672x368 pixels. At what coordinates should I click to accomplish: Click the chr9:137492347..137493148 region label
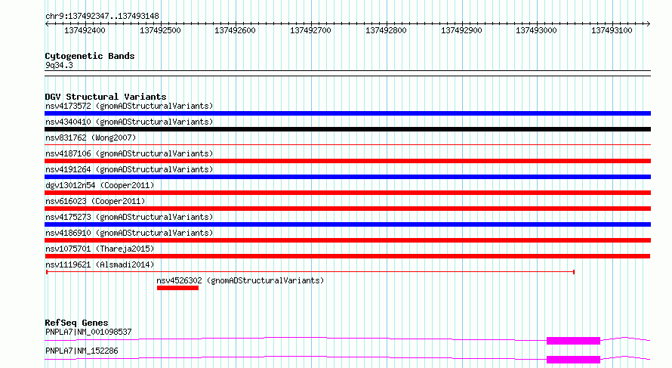tap(102, 16)
